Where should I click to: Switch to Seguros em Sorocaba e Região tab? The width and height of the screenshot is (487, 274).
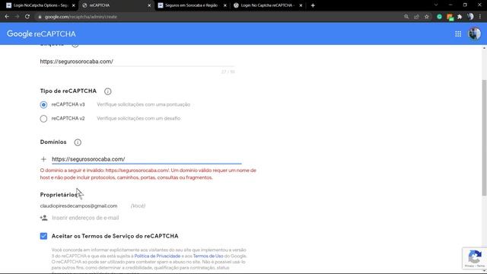pos(191,5)
